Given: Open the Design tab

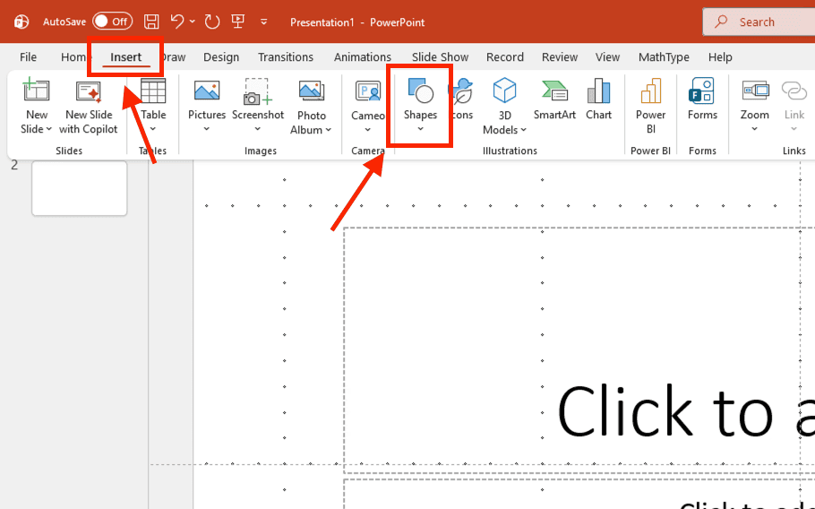Looking at the screenshot, I should [x=221, y=57].
